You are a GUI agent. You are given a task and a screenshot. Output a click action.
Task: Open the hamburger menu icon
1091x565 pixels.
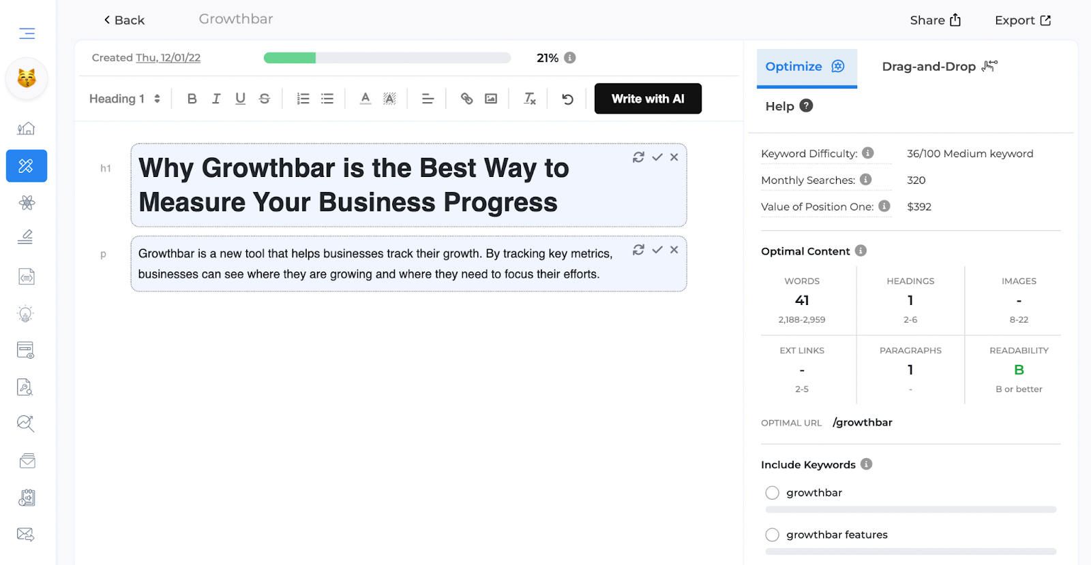[x=27, y=33]
